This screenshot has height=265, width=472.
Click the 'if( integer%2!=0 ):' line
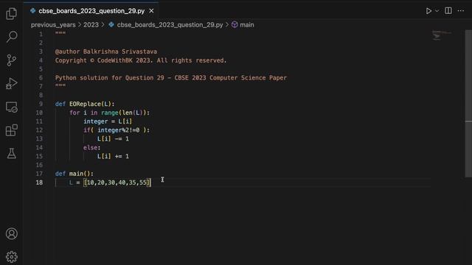coord(117,130)
